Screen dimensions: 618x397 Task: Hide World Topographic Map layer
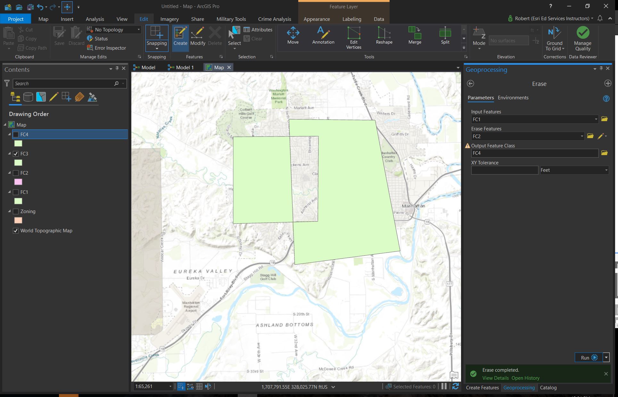coord(16,230)
